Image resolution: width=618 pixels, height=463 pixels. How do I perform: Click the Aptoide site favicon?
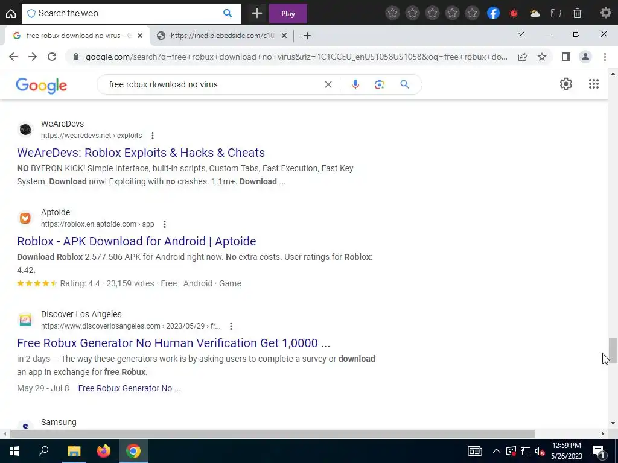click(25, 218)
